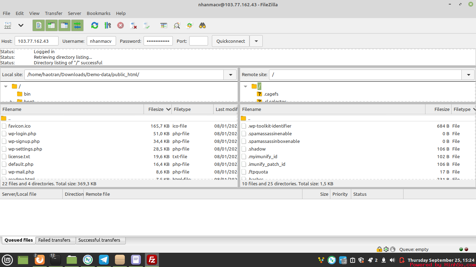Open the FileZilla icon in the taskbar
The height and width of the screenshot is (267, 476).
click(152, 260)
